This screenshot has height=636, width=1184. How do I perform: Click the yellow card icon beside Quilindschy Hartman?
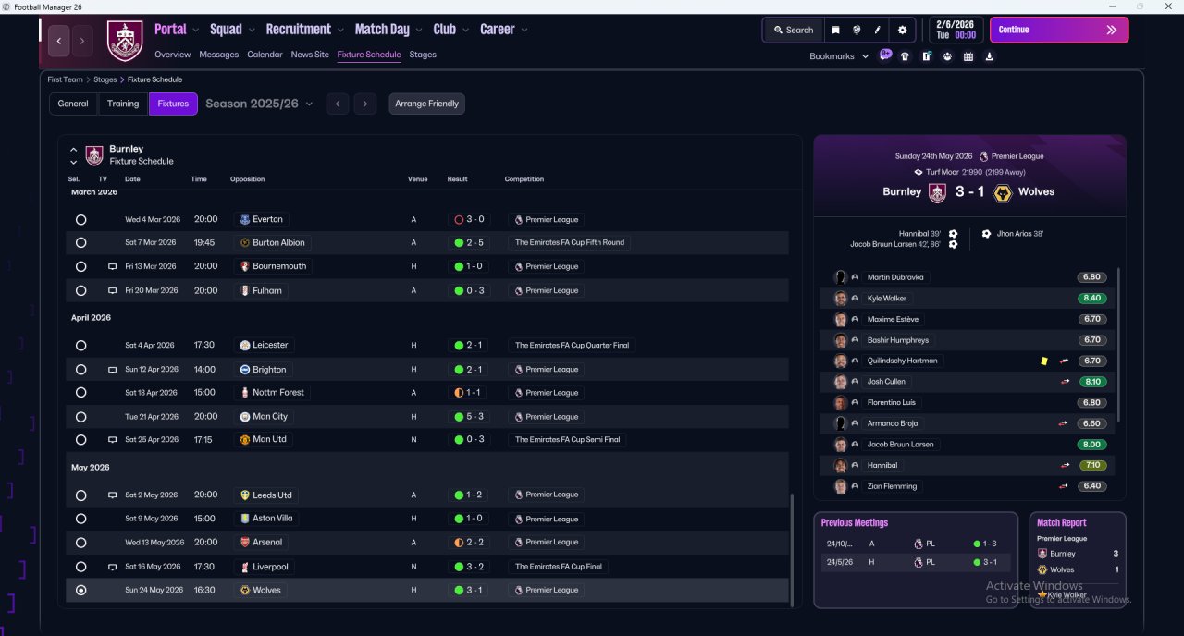click(1043, 361)
